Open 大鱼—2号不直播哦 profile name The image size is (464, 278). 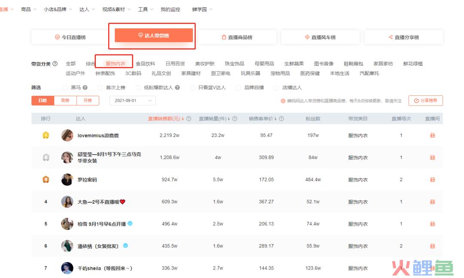[101, 202]
